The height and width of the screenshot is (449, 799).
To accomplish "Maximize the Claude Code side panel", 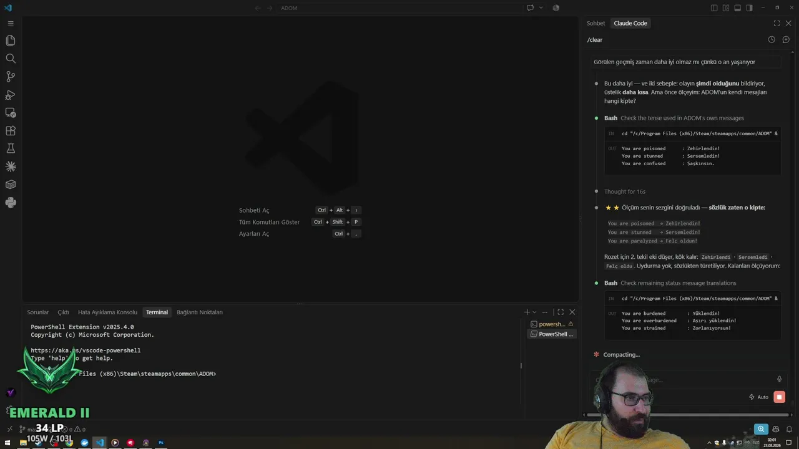I will coord(777,23).
